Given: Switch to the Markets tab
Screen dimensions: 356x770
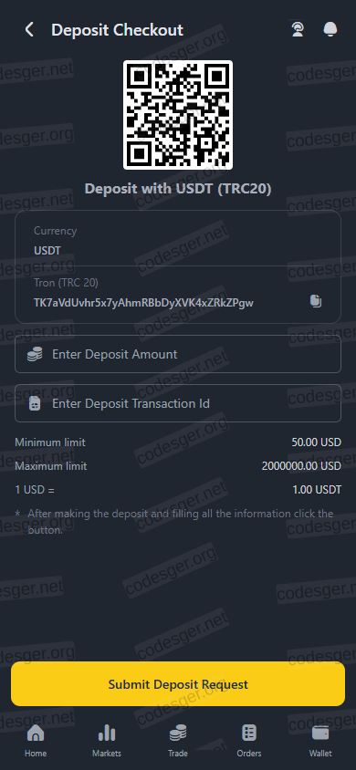Looking at the screenshot, I should [x=107, y=741].
